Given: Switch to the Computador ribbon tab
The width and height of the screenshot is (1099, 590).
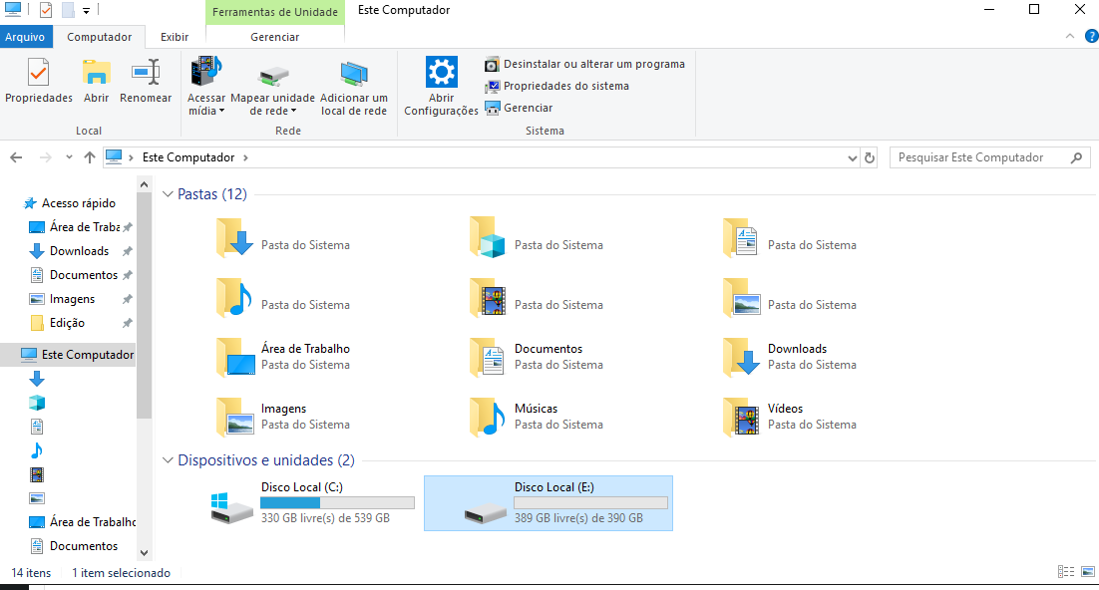Looking at the screenshot, I should coord(100,37).
